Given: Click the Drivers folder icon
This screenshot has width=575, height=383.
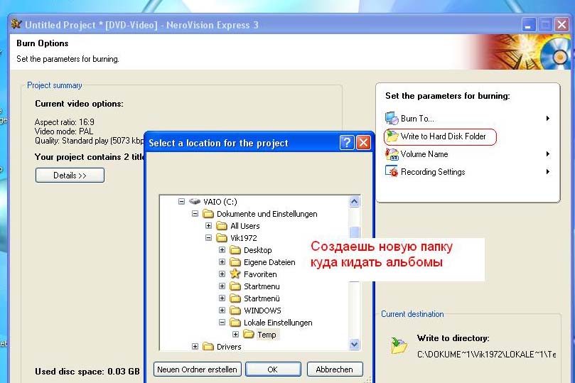Looking at the screenshot, I should 208,346.
